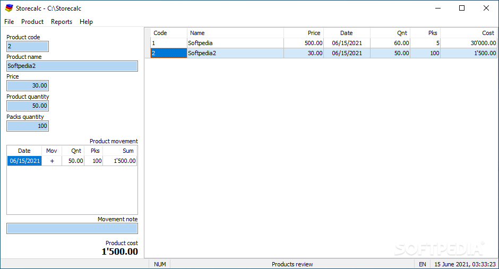Click the movement sum cell 1'500.00
The image size is (499, 269).
tap(119, 161)
